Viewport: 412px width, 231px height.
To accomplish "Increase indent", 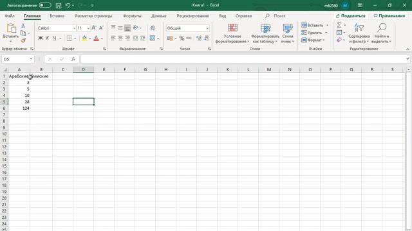I will coord(143,38).
